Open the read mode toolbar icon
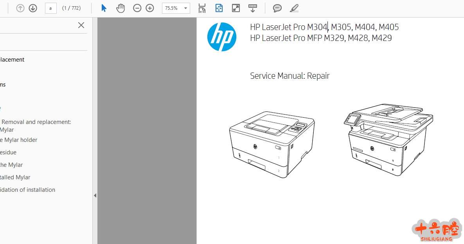The image size is (464, 244). click(x=253, y=8)
